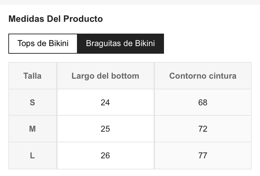Select the size S row label
260x176 pixels.
coord(33,102)
